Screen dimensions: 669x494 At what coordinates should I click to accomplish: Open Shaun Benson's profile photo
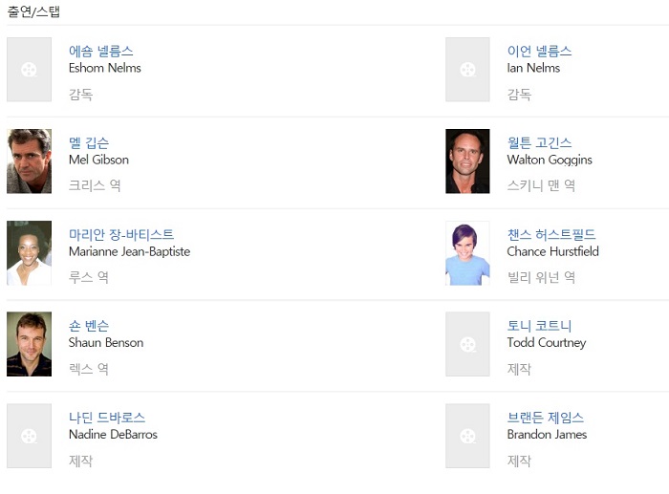pos(29,344)
